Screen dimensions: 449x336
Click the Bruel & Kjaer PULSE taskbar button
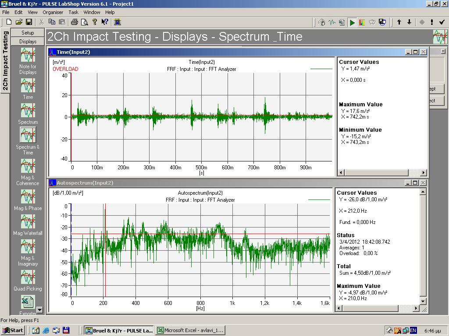click(119, 331)
